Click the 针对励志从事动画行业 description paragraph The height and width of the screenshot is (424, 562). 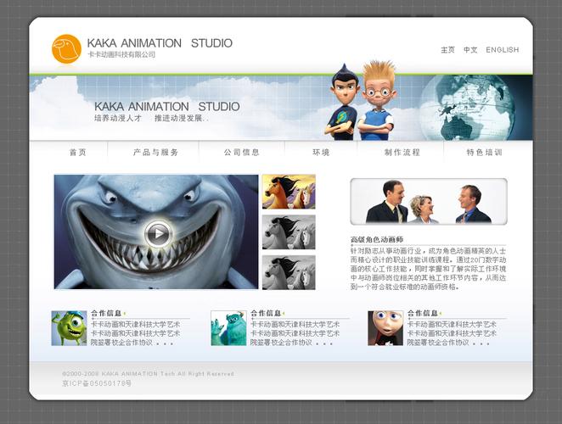429,269
